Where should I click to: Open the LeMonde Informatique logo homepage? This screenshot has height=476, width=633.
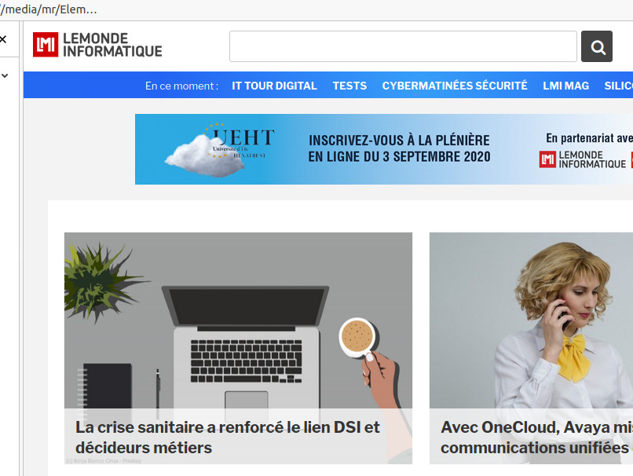click(x=97, y=45)
